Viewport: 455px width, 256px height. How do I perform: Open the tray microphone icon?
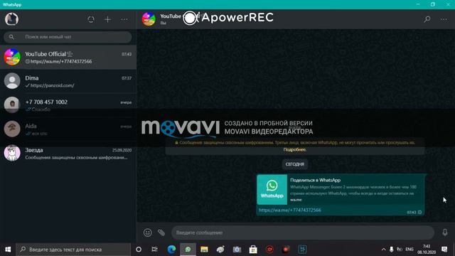(391, 250)
